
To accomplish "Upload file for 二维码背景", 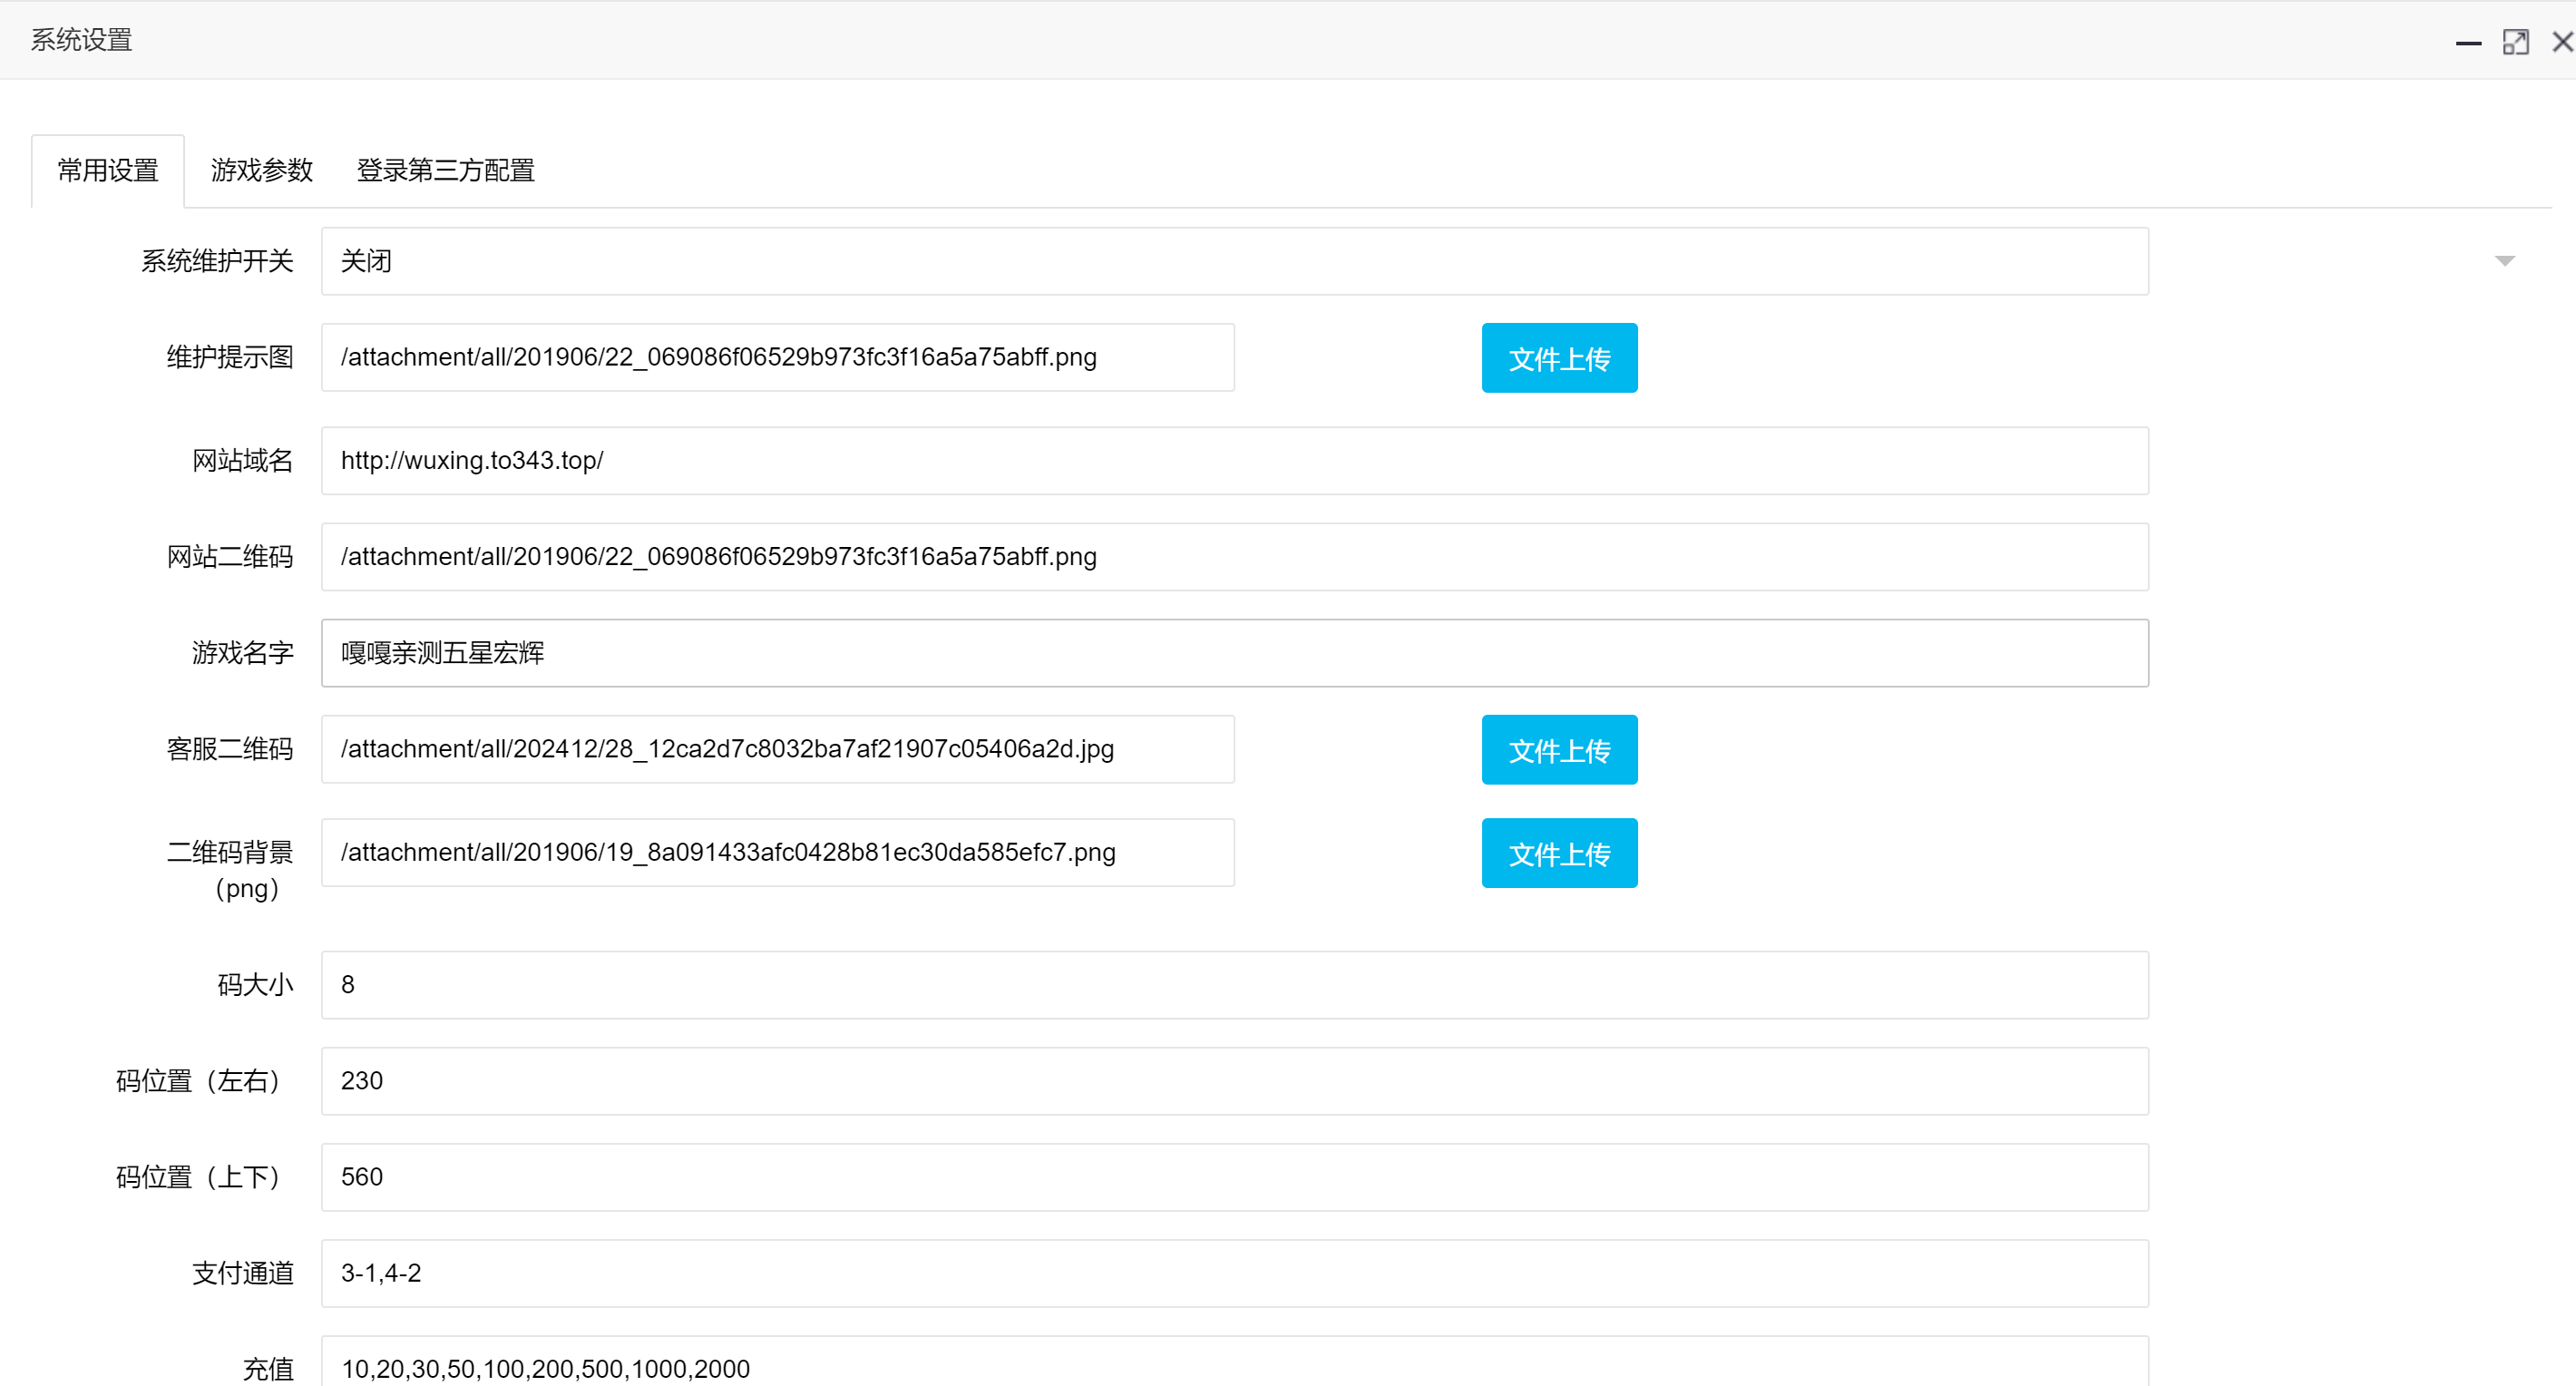I will [1559, 853].
